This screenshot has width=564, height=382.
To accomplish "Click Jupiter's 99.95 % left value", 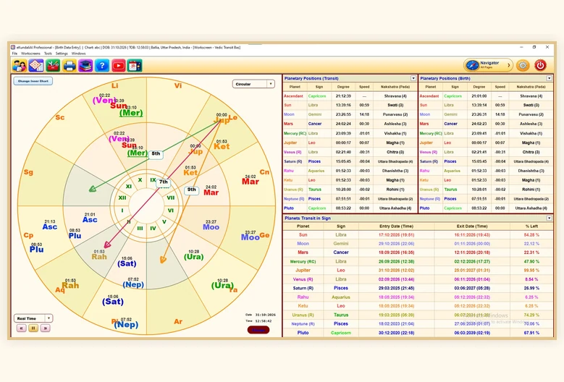I will 531,271.
